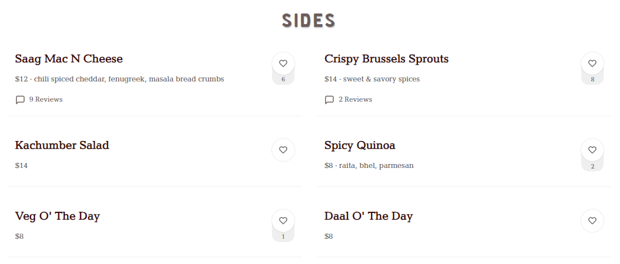Click the like count badge showing 6
Viewport: 620px width, 264px height.
283,80
